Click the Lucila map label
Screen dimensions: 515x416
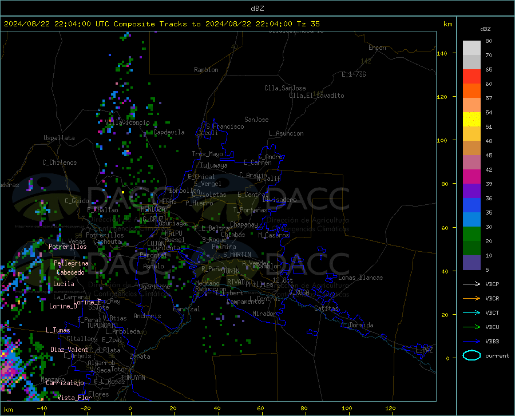[x=64, y=284]
